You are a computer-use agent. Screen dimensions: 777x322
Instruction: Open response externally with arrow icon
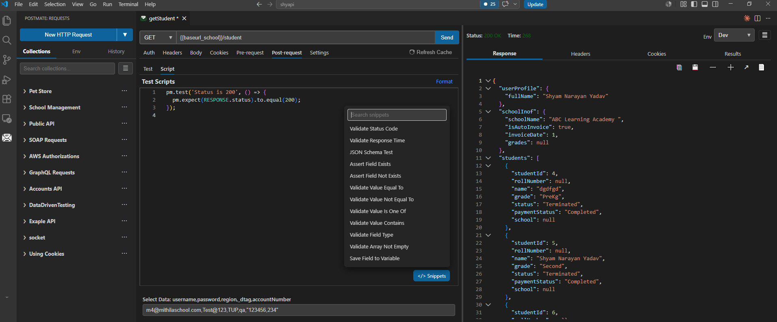coord(747,67)
